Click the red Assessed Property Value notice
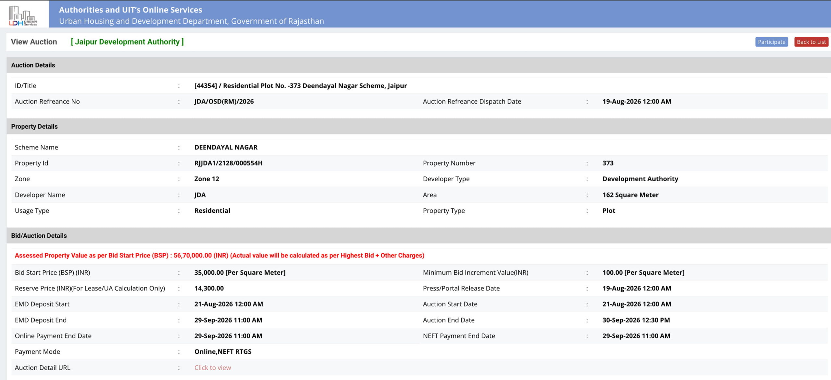The height and width of the screenshot is (380, 831). [219, 255]
